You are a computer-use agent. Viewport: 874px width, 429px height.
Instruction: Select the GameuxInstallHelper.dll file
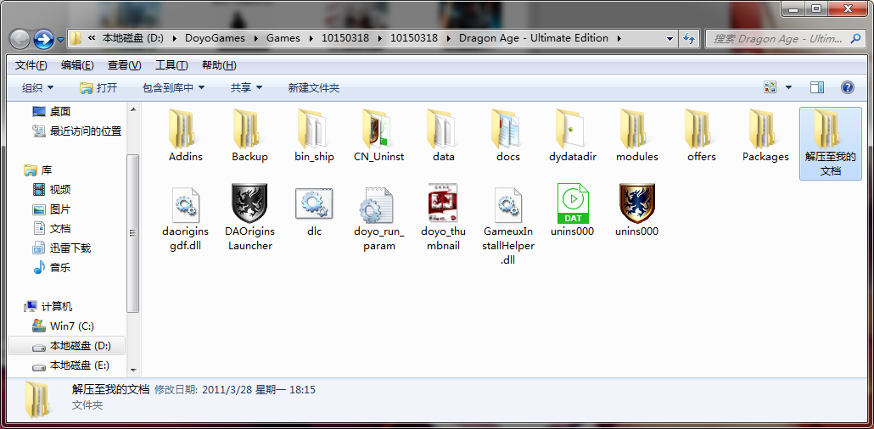click(x=508, y=225)
